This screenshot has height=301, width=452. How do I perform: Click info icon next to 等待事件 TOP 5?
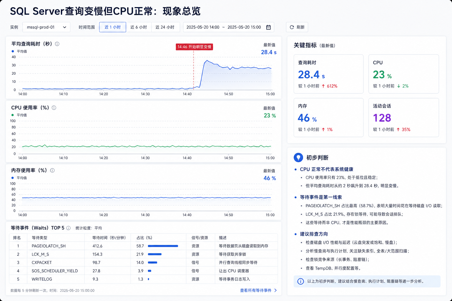coord(68,228)
